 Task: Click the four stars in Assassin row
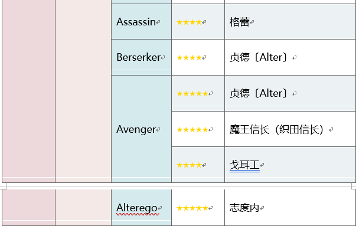[x=189, y=22]
